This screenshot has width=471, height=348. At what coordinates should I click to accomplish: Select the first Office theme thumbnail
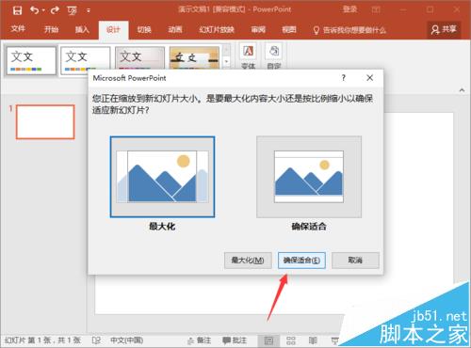[31, 60]
